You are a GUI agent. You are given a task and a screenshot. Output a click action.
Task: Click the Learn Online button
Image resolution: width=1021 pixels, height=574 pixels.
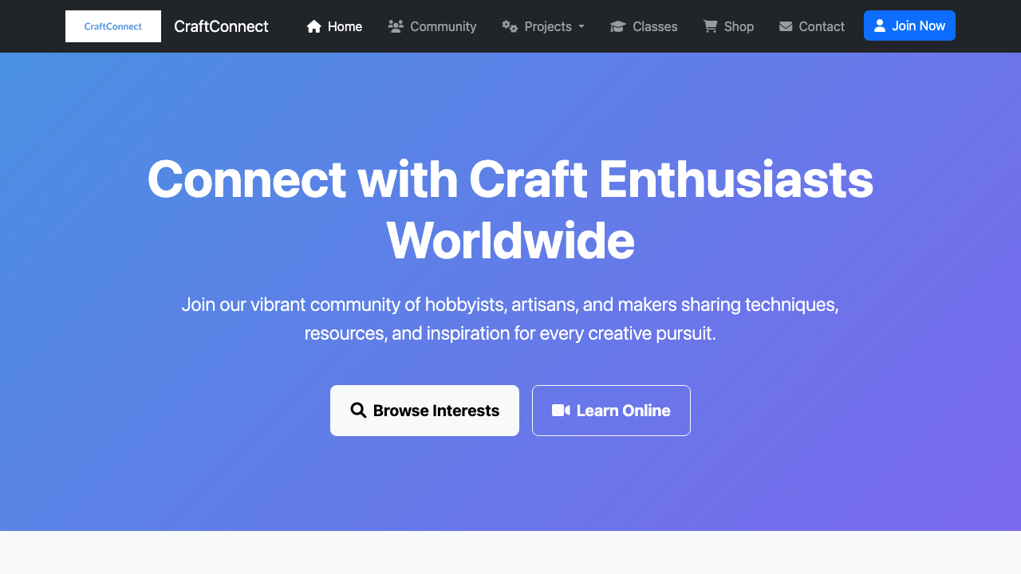611,411
